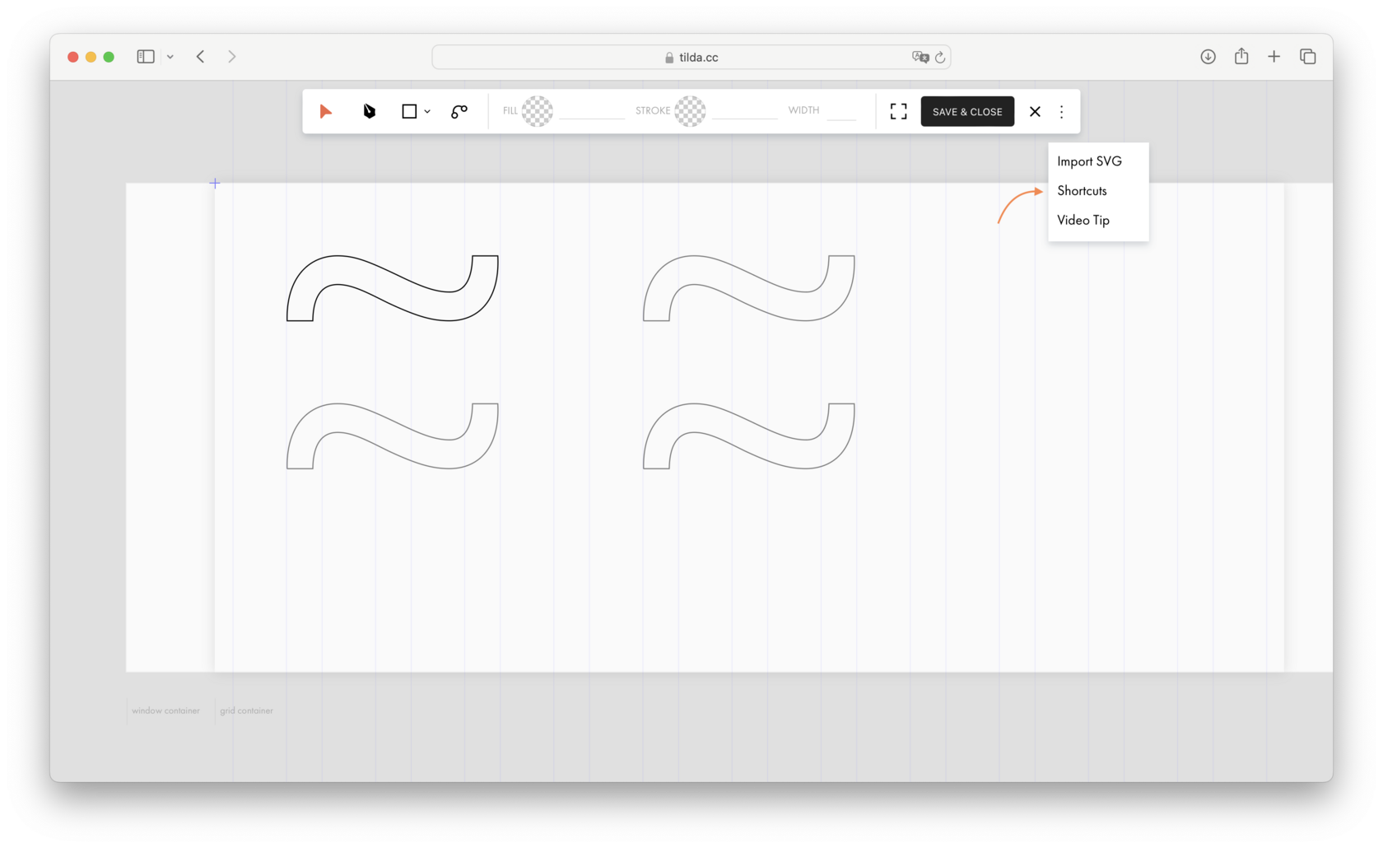Click the Safari downloads icon

[1207, 57]
